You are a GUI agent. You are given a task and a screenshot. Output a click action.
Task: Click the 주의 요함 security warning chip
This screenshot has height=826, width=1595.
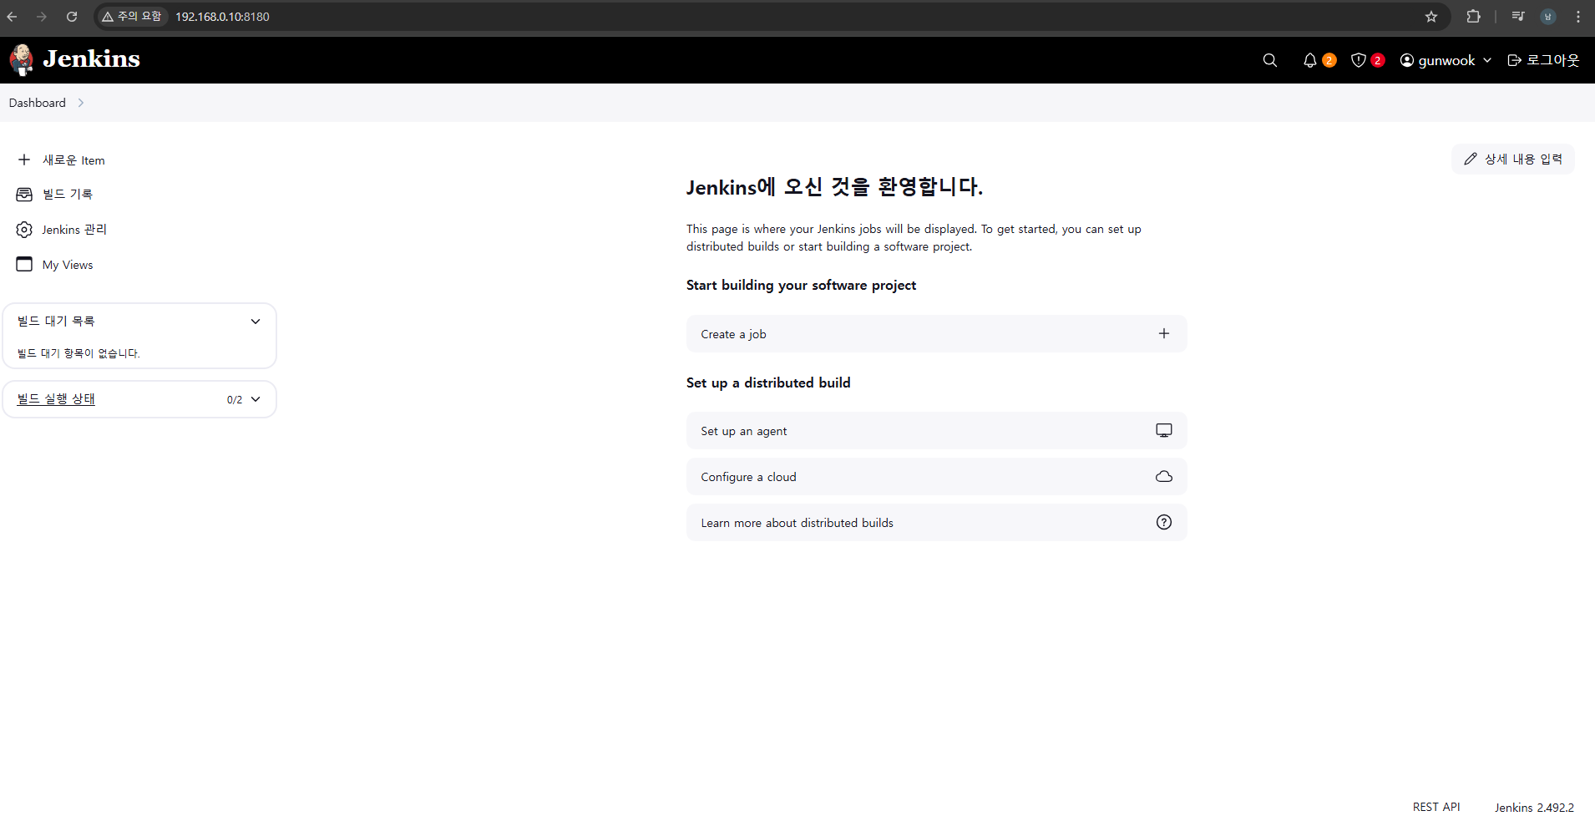pos(132,17)
